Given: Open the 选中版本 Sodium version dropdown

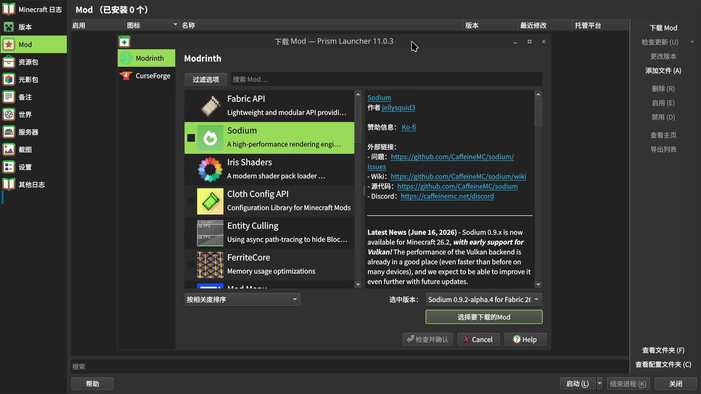Looking at the screenshot, I should (x=484, y=299).
